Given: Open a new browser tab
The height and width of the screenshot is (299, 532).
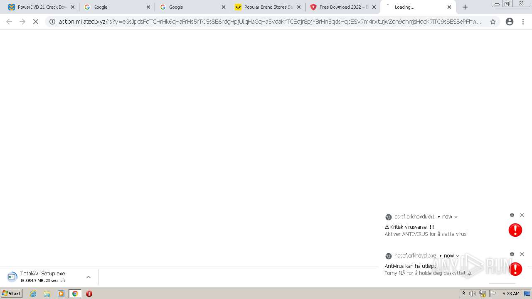Looking at the screenshot, I should (465, 7).
